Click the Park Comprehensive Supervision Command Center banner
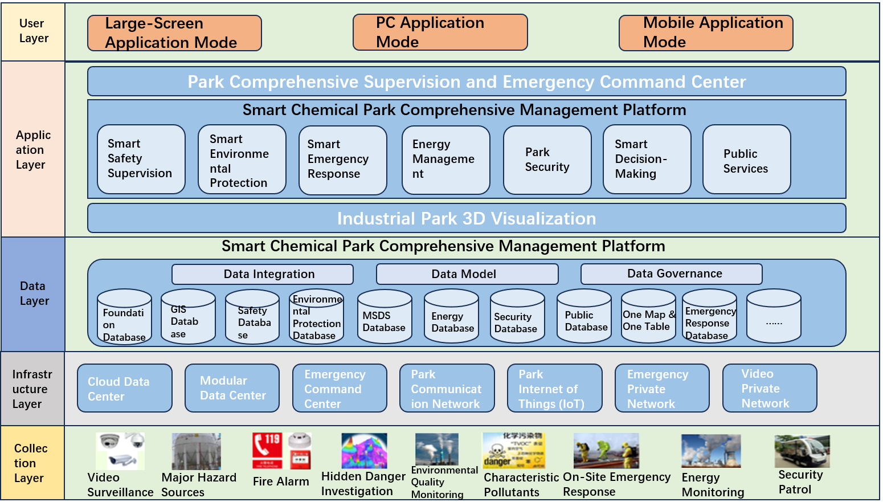883x502 pixels. (x=466, y=81)
